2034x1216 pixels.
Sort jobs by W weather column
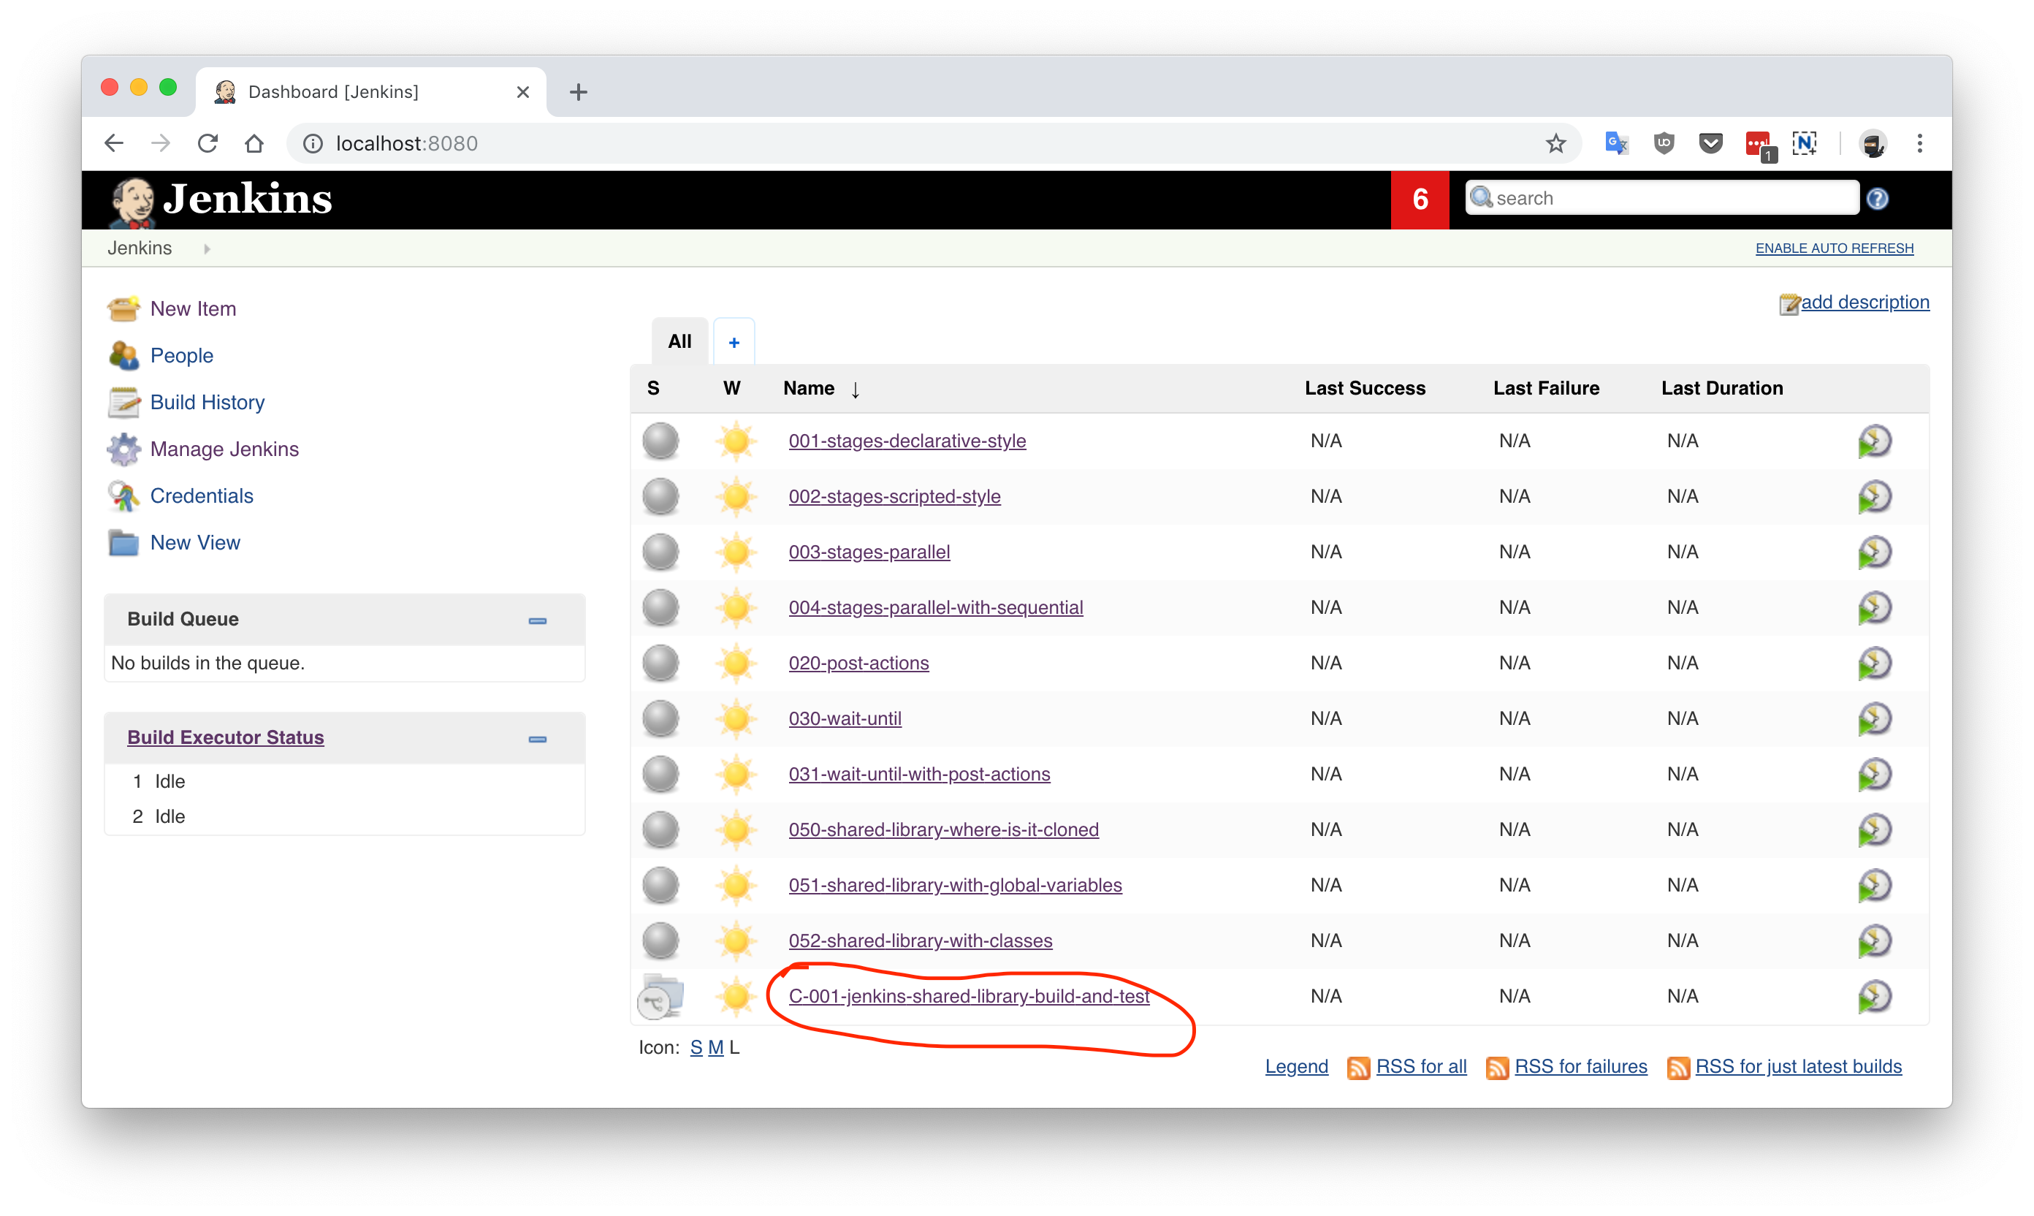[x=731, y=388]
